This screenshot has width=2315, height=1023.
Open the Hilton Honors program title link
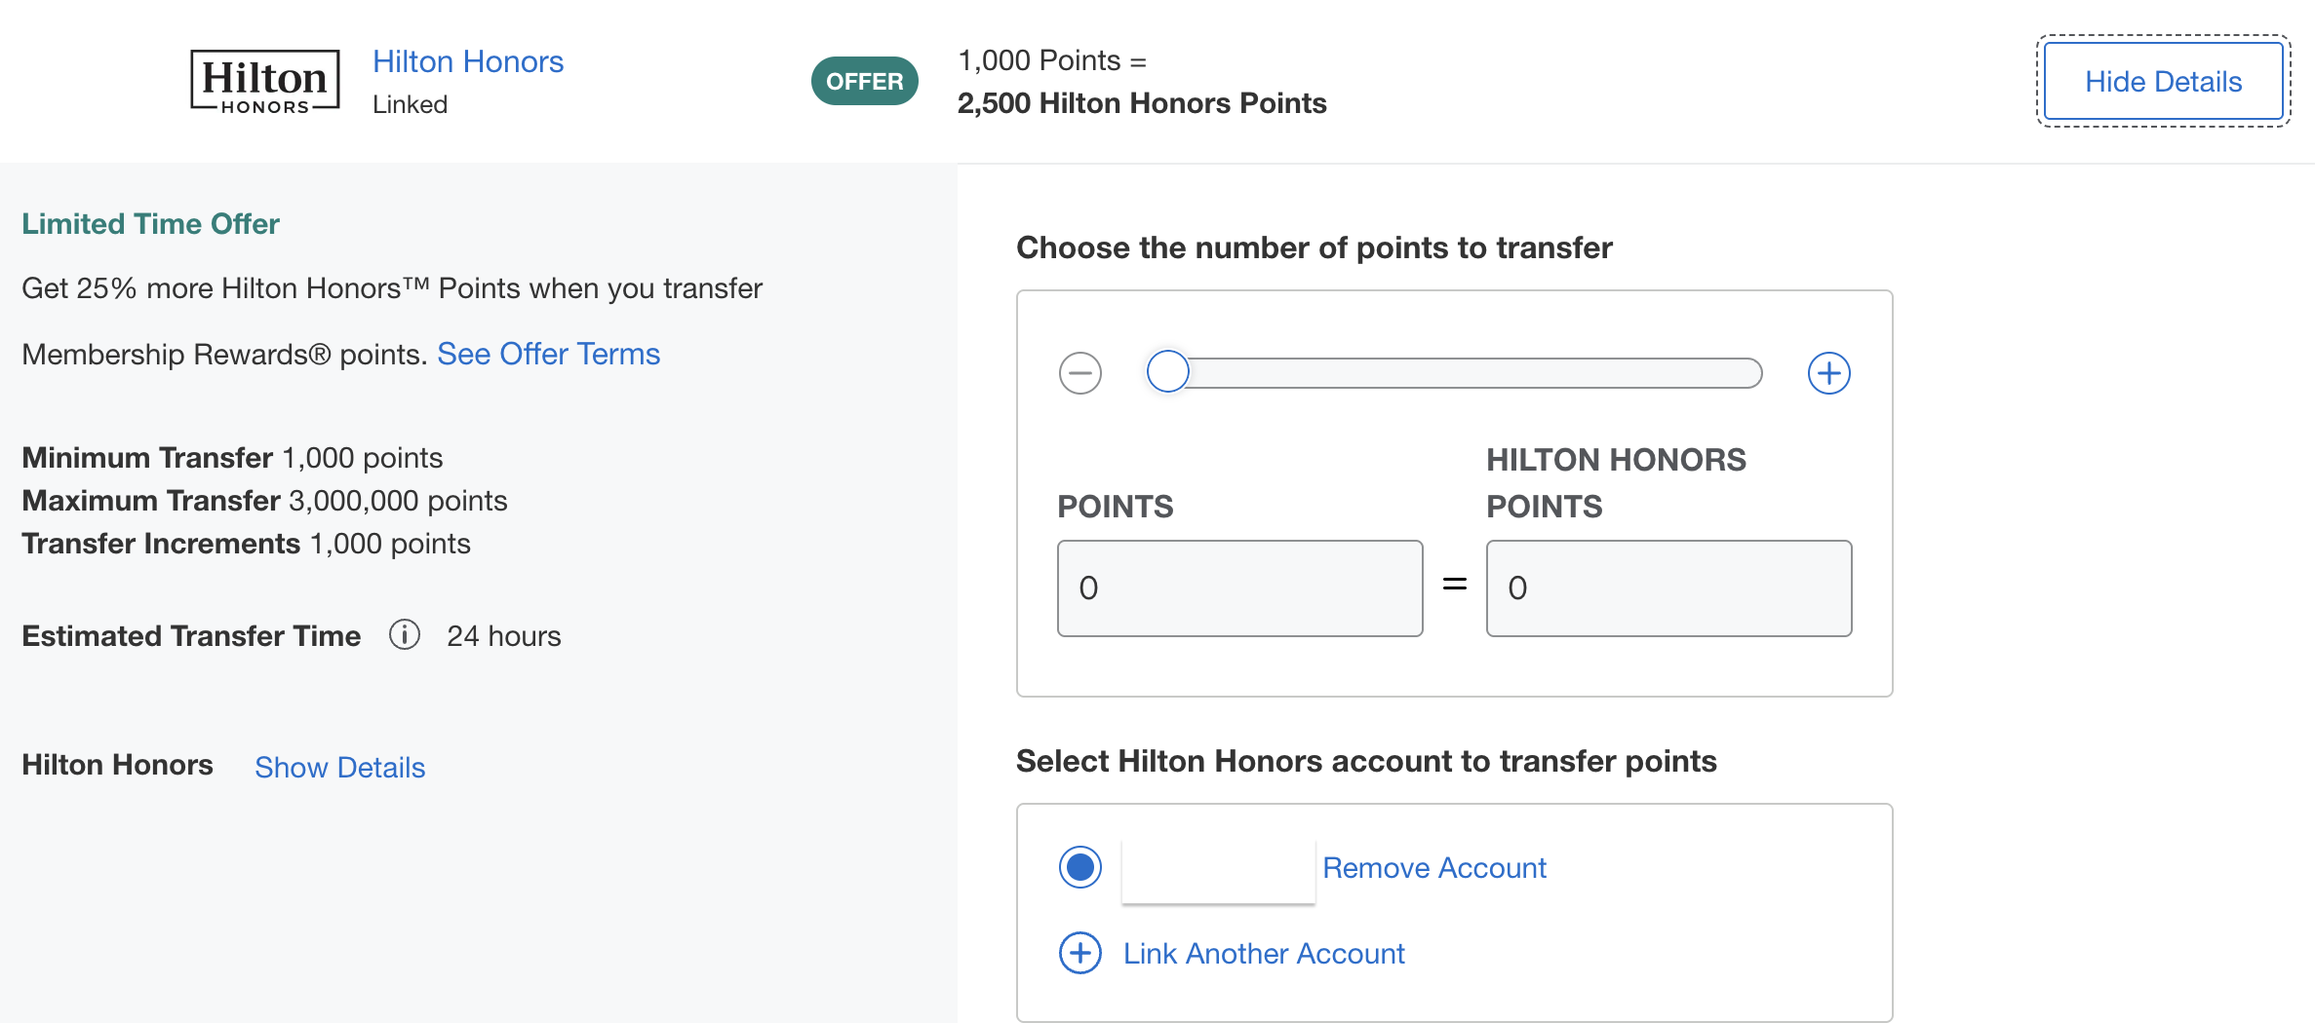(x=468, y=61)
